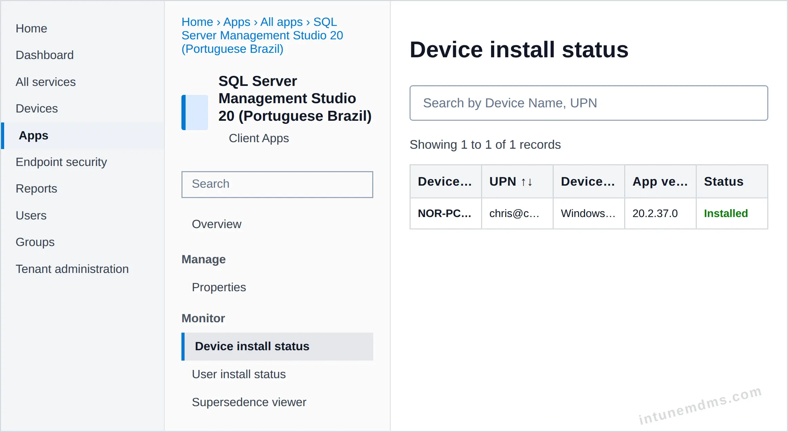Open the NOR-PC device row link
This screenshot has height=432, width=788.
pos(445,213)
